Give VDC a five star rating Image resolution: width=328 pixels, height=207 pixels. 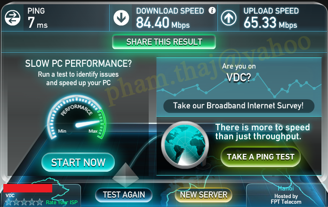click(x=40, y=202)
